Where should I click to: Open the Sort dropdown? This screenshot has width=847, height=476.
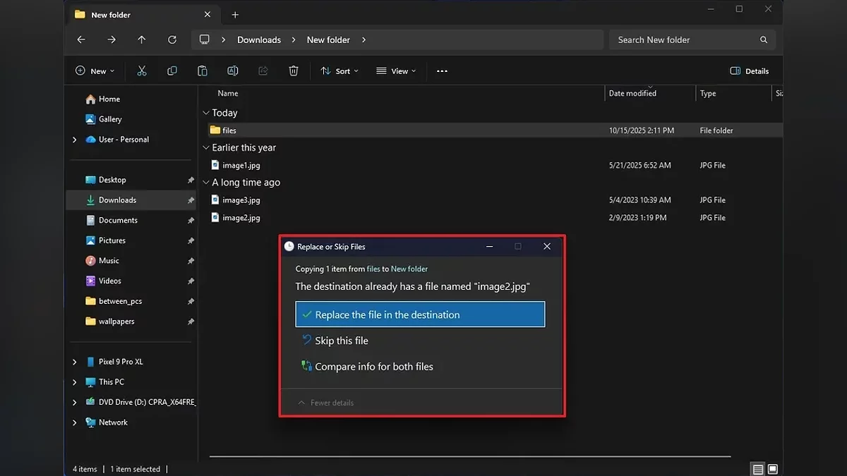click(x=340, y=71)
